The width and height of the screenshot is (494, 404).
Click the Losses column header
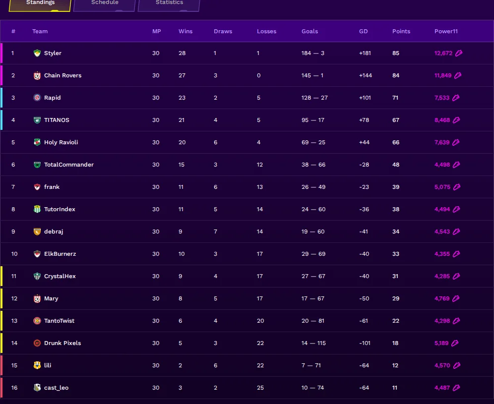pyautogui.click(x=266, y=31)
